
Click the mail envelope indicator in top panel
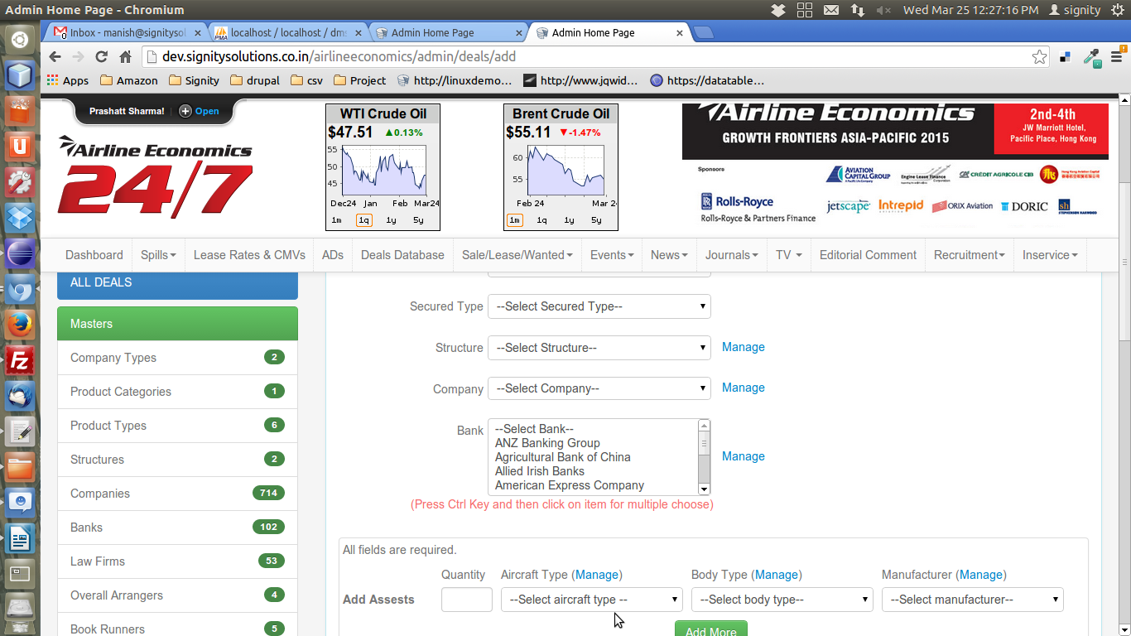click(830, 10)
